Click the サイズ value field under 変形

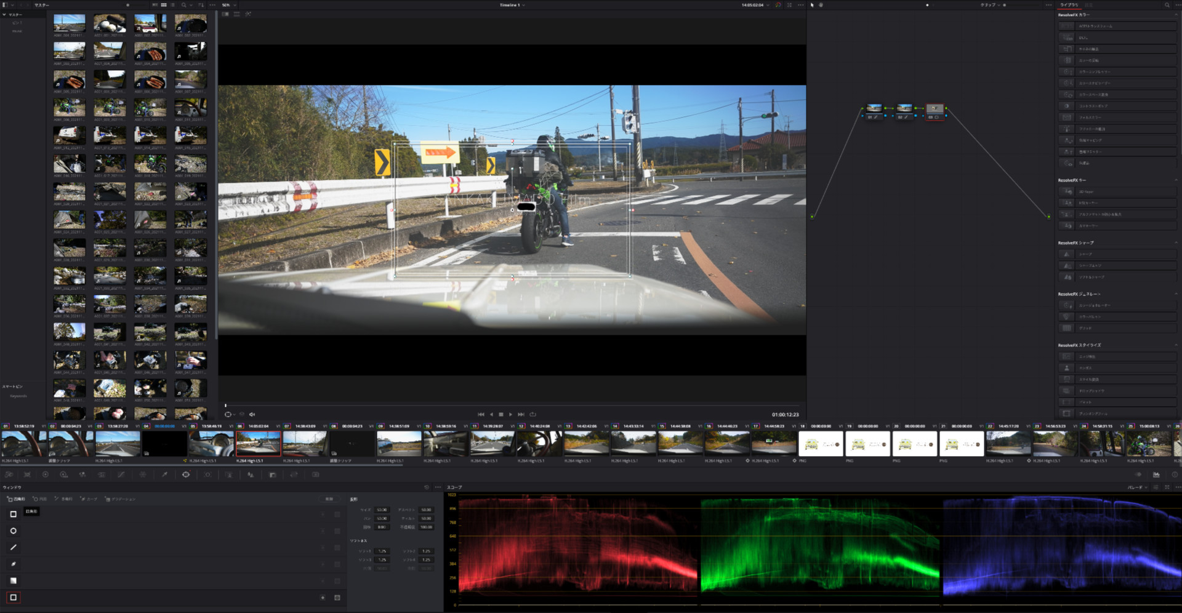(382, 510)
